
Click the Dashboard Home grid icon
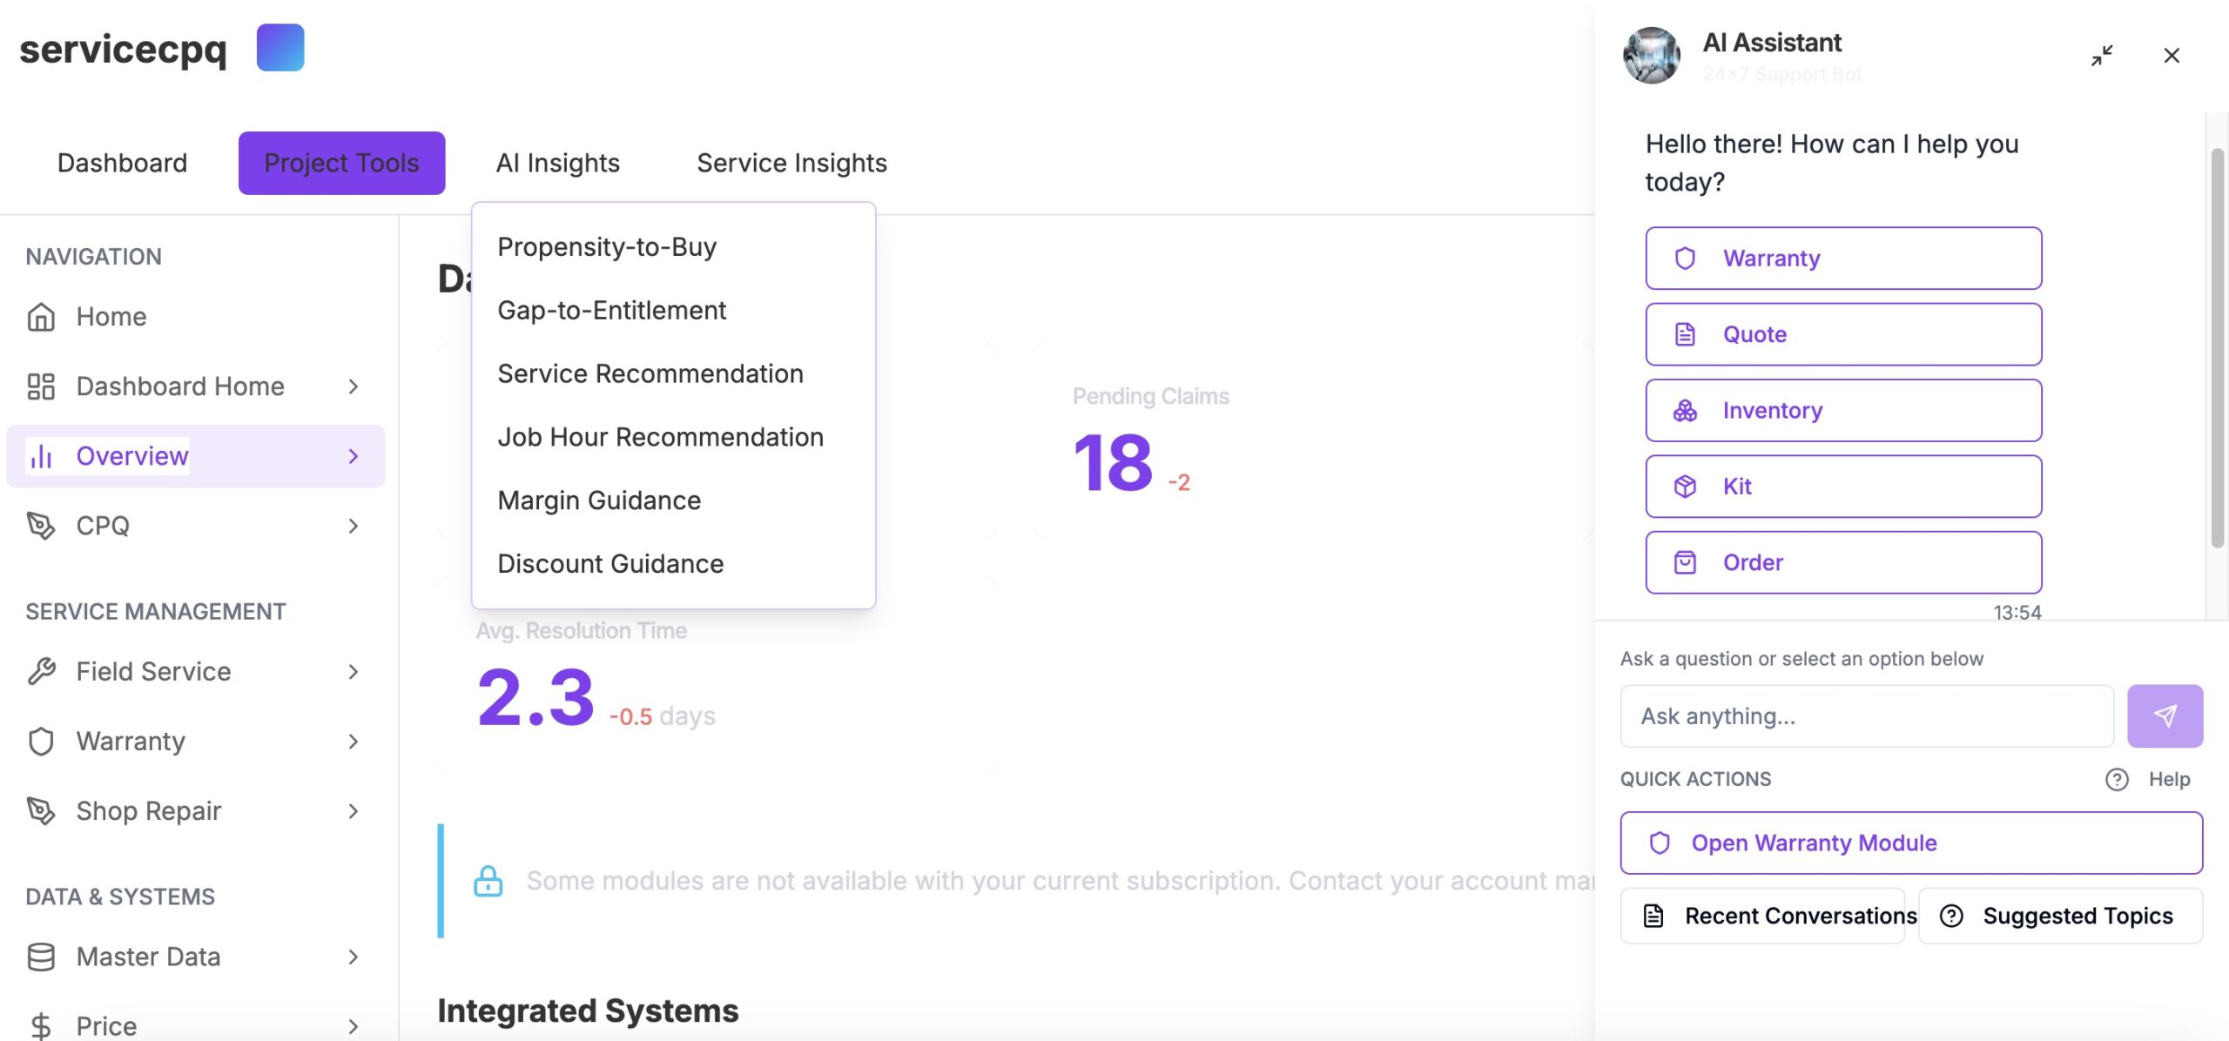click(41, 386)
